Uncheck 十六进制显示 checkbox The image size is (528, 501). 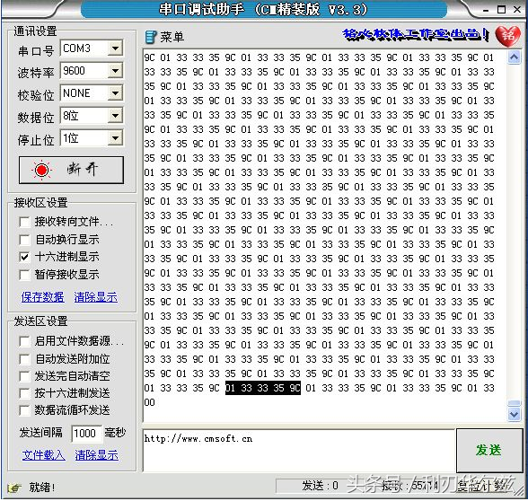(24, 257)
